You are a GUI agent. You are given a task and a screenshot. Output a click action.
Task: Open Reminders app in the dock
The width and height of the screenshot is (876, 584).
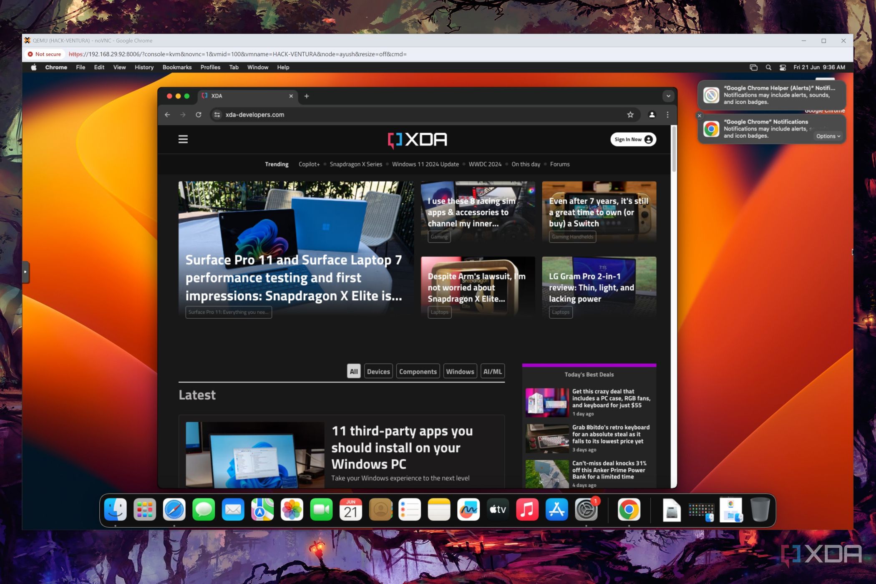coord(410,509)
